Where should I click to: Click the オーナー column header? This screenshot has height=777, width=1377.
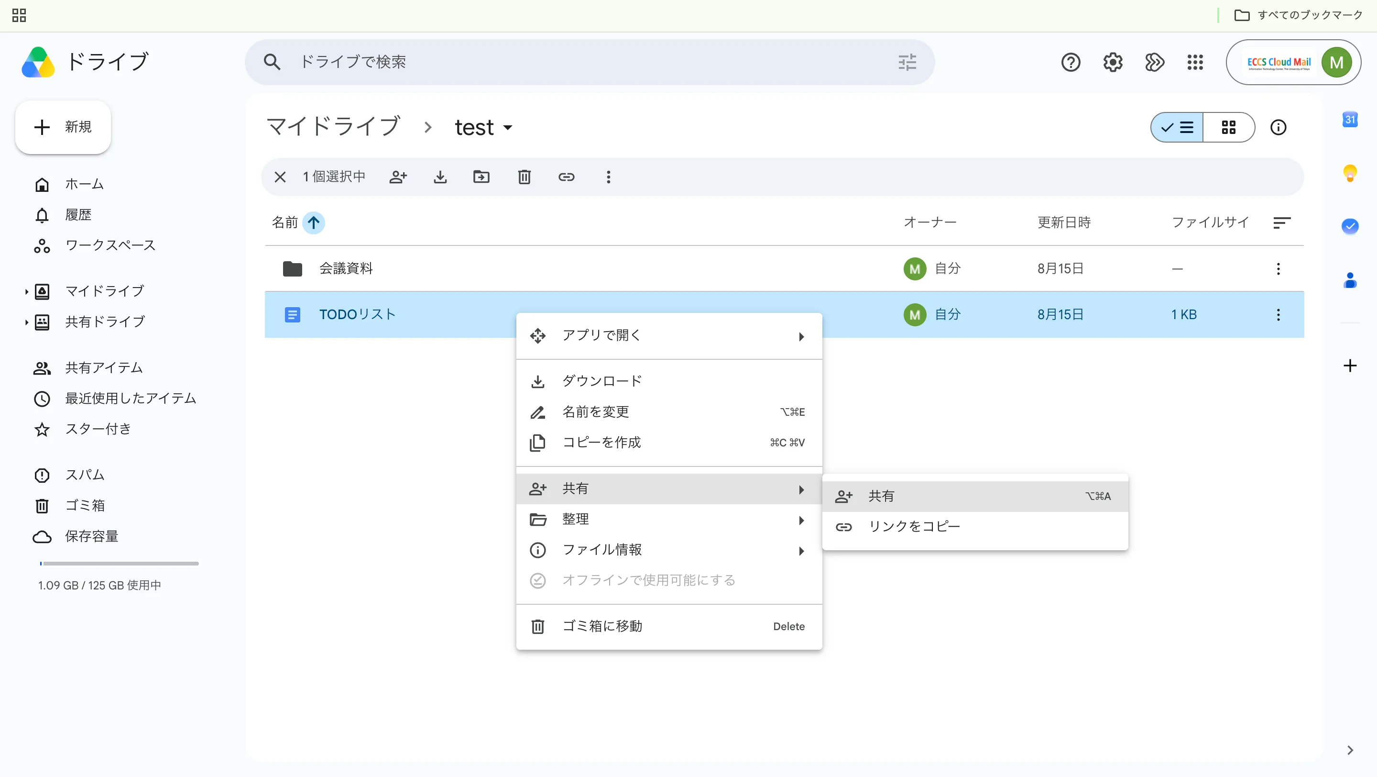pyautogui.click(x=930, y=222)
